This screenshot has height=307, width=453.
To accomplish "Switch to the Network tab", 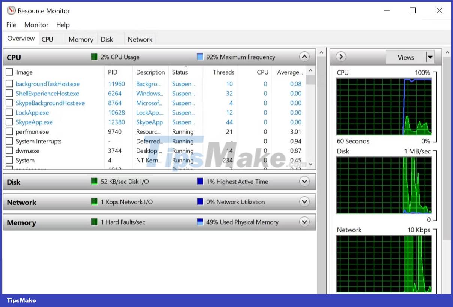I will (x=139, y=39).
